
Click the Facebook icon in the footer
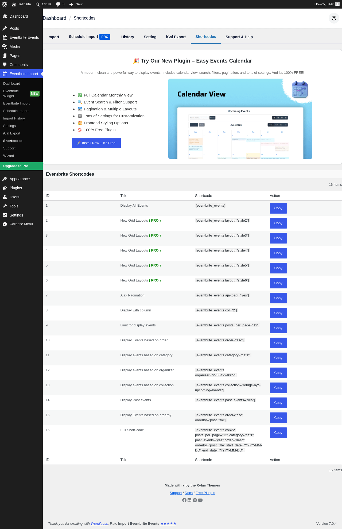pyautogui.click(x=184, y=500)
